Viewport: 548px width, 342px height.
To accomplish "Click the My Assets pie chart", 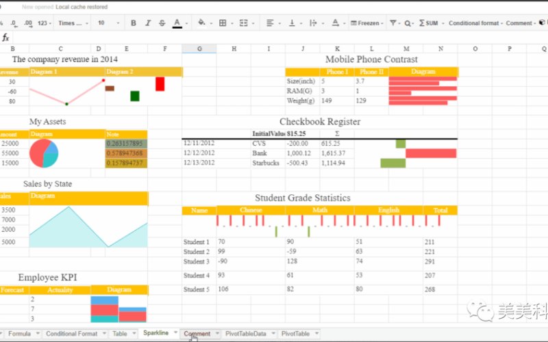I will click(44, 153).
